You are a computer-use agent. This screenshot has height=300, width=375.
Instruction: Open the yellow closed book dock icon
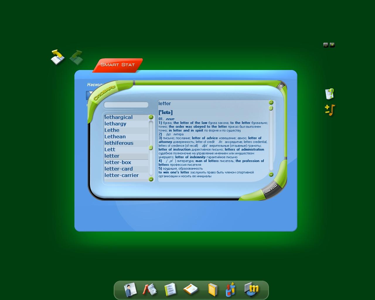[212, 290]
